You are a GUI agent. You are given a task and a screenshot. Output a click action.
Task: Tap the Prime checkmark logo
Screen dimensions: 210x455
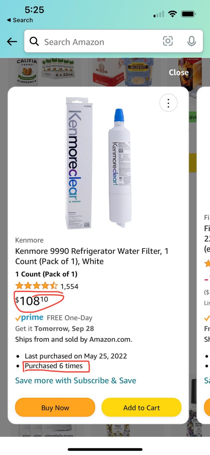[x=29, y=318]
